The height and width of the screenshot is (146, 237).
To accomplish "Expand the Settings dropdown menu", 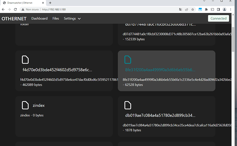I will coord(72,18).
